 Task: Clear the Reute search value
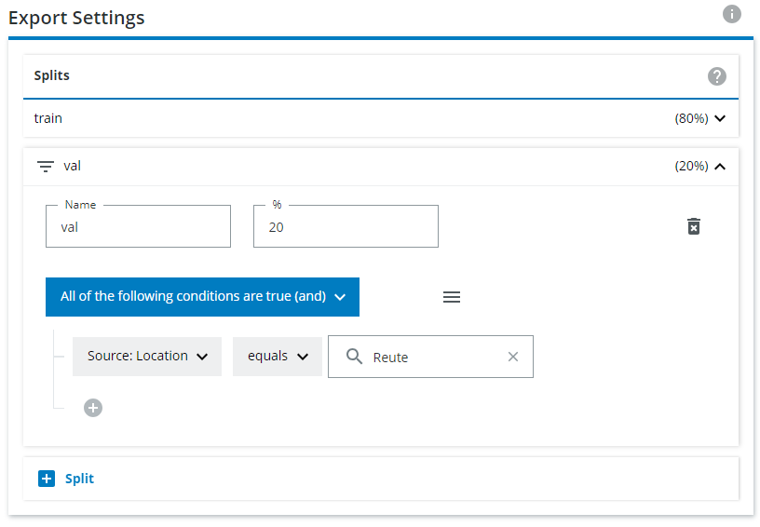pos(512,357)
